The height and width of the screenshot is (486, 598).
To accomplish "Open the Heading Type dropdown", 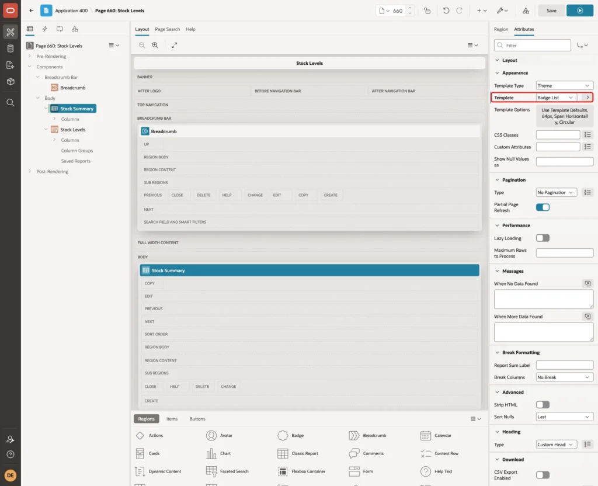I will tap(556, 445).
